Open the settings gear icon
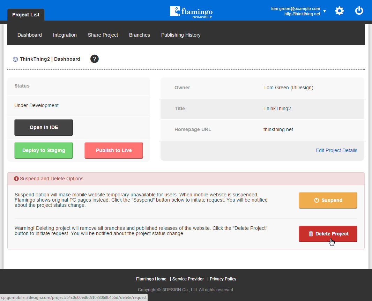The height and width of the screenshot is (301, 372). point(339,11)
